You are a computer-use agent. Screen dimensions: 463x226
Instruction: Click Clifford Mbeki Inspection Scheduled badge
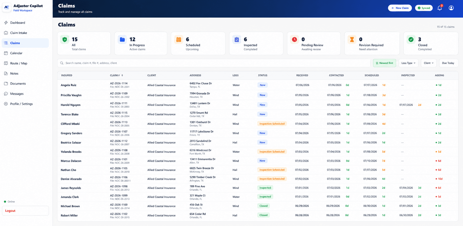[x=272, y=124]
